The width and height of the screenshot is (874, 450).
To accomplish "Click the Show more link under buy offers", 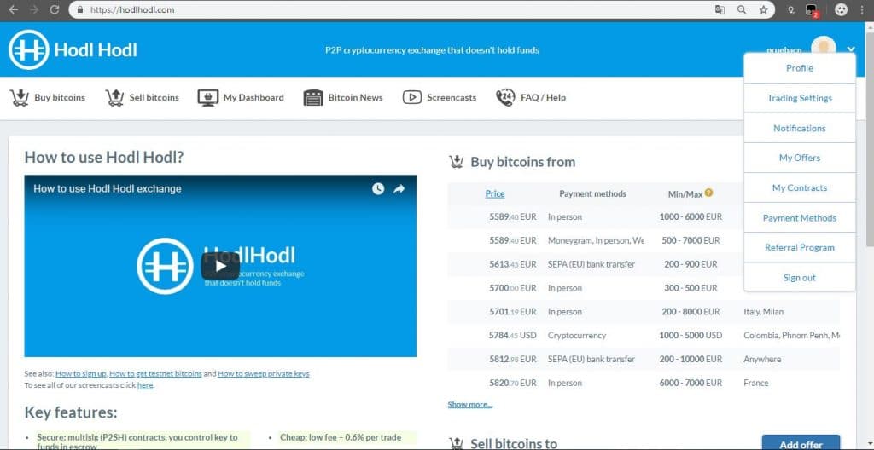I will click(470, 404).
